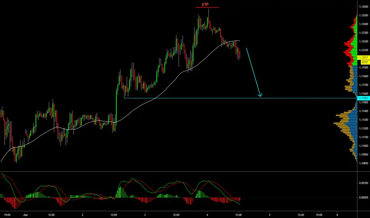Click the 1.11800 price axis label
Viewport: 370px width, 218px height.
pyautogui.click(x=364, y=76)
